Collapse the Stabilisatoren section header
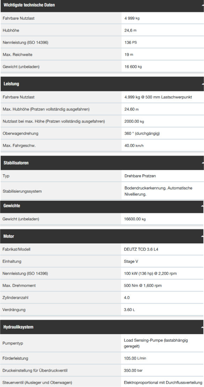The image size is (204, 387). 102,163
